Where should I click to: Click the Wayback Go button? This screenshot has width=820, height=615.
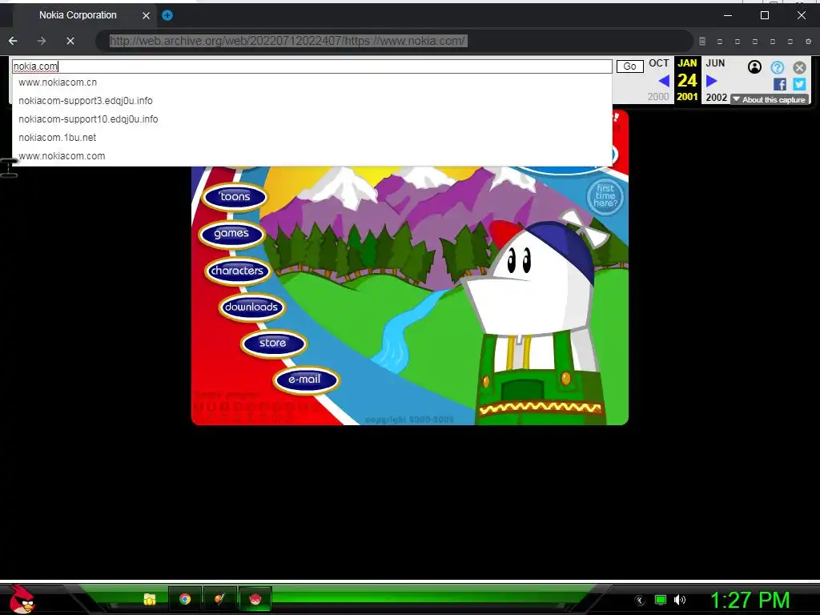tap(629, 66)
